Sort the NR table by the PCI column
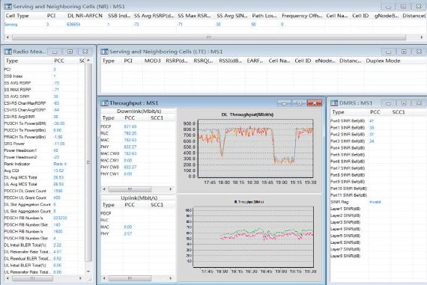Viewport: 427px width, 285px height. pos(51,16)
